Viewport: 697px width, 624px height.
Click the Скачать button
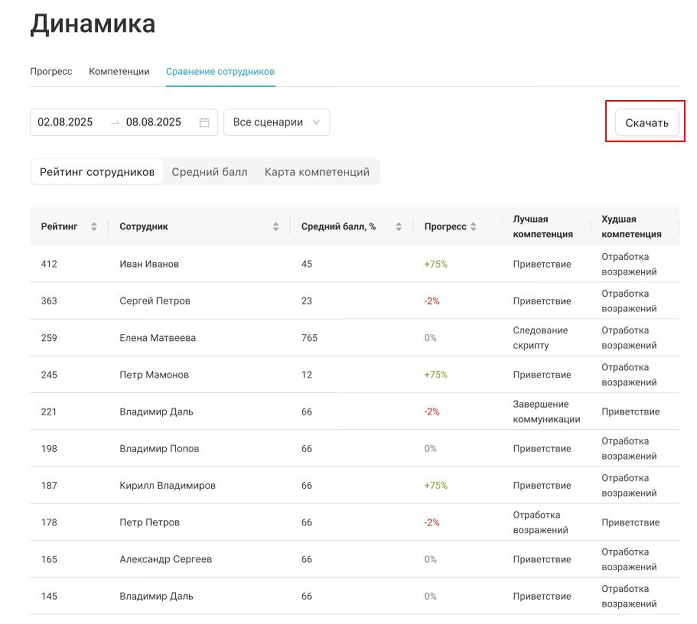click(647, 123)
